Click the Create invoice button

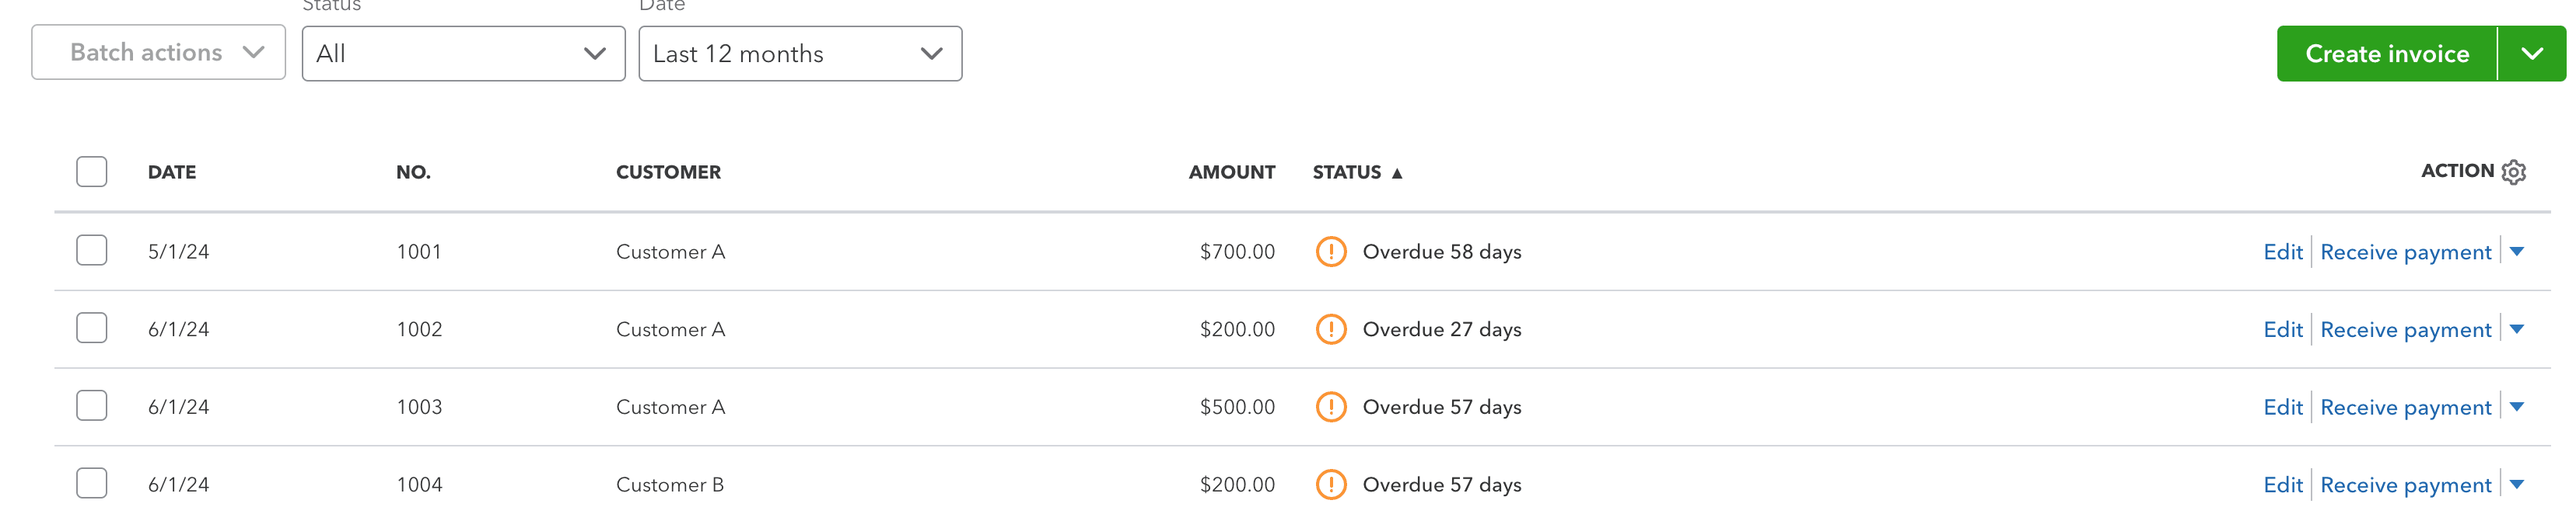2386,53
